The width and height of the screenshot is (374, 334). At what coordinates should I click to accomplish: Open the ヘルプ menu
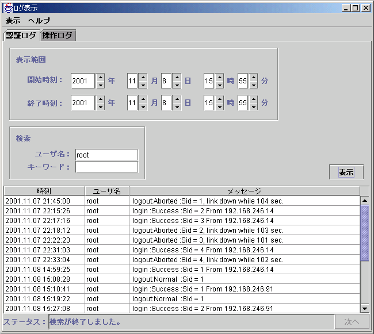pos(39,21)
